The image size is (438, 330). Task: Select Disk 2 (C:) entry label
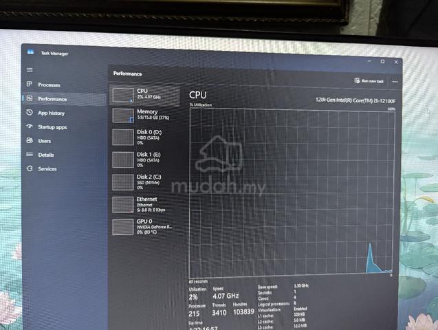tap(149, 177)
